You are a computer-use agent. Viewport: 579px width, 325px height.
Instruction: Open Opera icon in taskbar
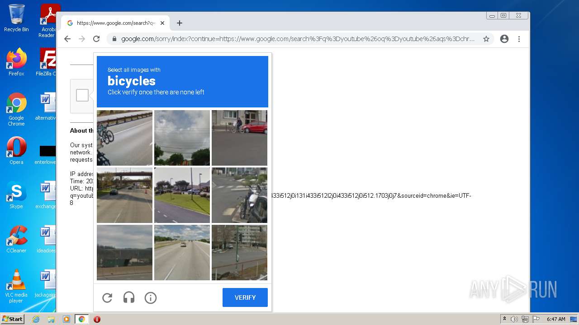[97, 319]
